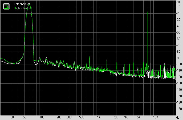Image resolution: width=183 pixels, height=120 pixels.
Task: Click the 5K frequency label
Action: click(x=139, y=117)
